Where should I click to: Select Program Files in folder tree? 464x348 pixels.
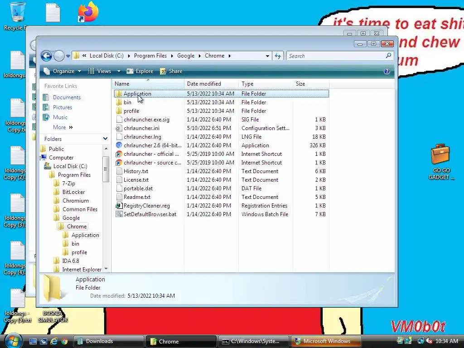pos(74,174)
